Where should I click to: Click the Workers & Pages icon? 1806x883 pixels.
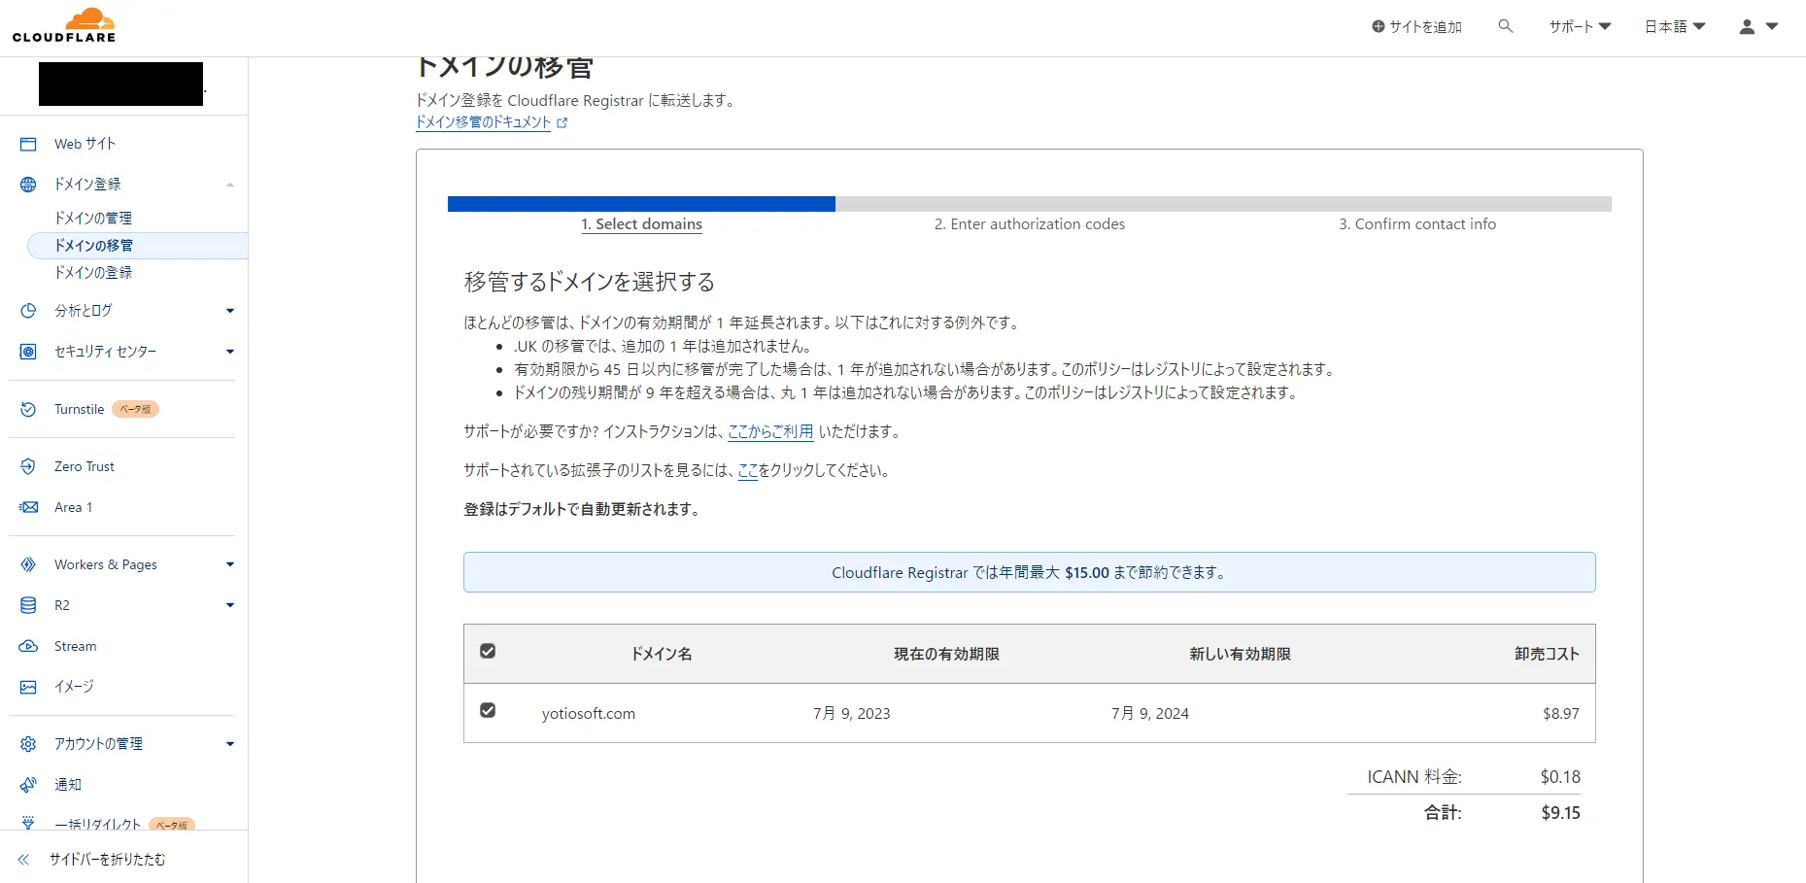[28, 565]
